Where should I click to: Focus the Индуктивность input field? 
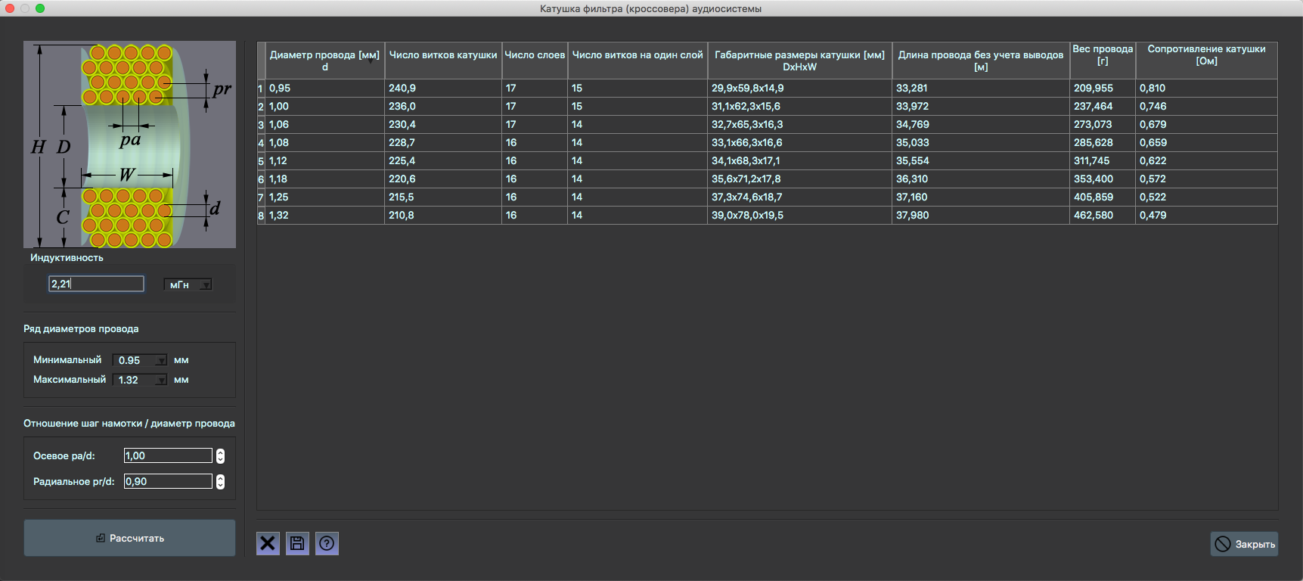click(96, 284)
